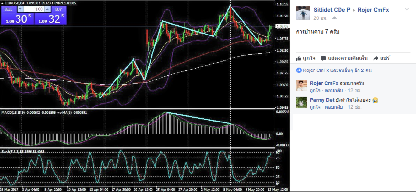Viewport: 416px width, 192px height.
Task: Open Sittidet CDe P's profile picture
Action: [x=303, y=13]
